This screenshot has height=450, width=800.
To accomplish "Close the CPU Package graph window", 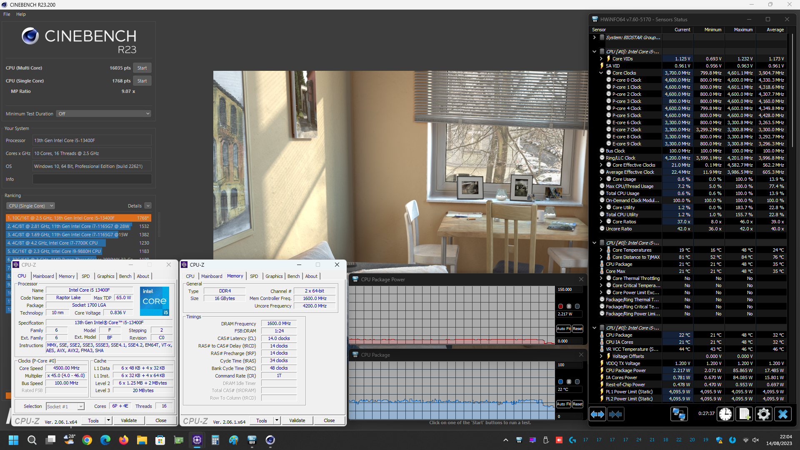I will pos(581,355).
